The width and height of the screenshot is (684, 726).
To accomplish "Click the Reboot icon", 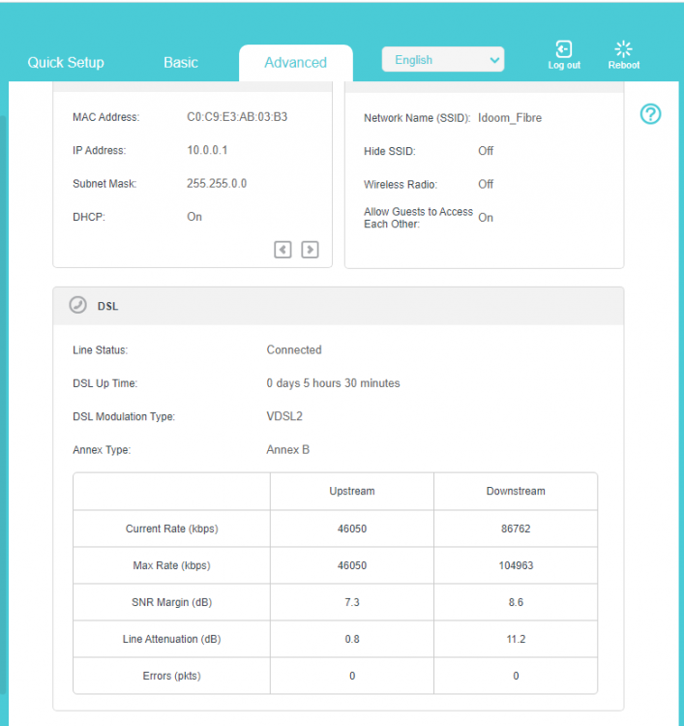I will 623,49.
